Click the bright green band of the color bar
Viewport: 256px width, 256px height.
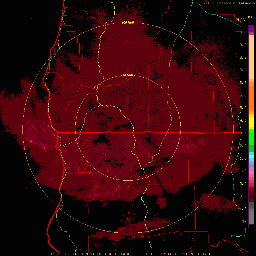pos(251,137)
